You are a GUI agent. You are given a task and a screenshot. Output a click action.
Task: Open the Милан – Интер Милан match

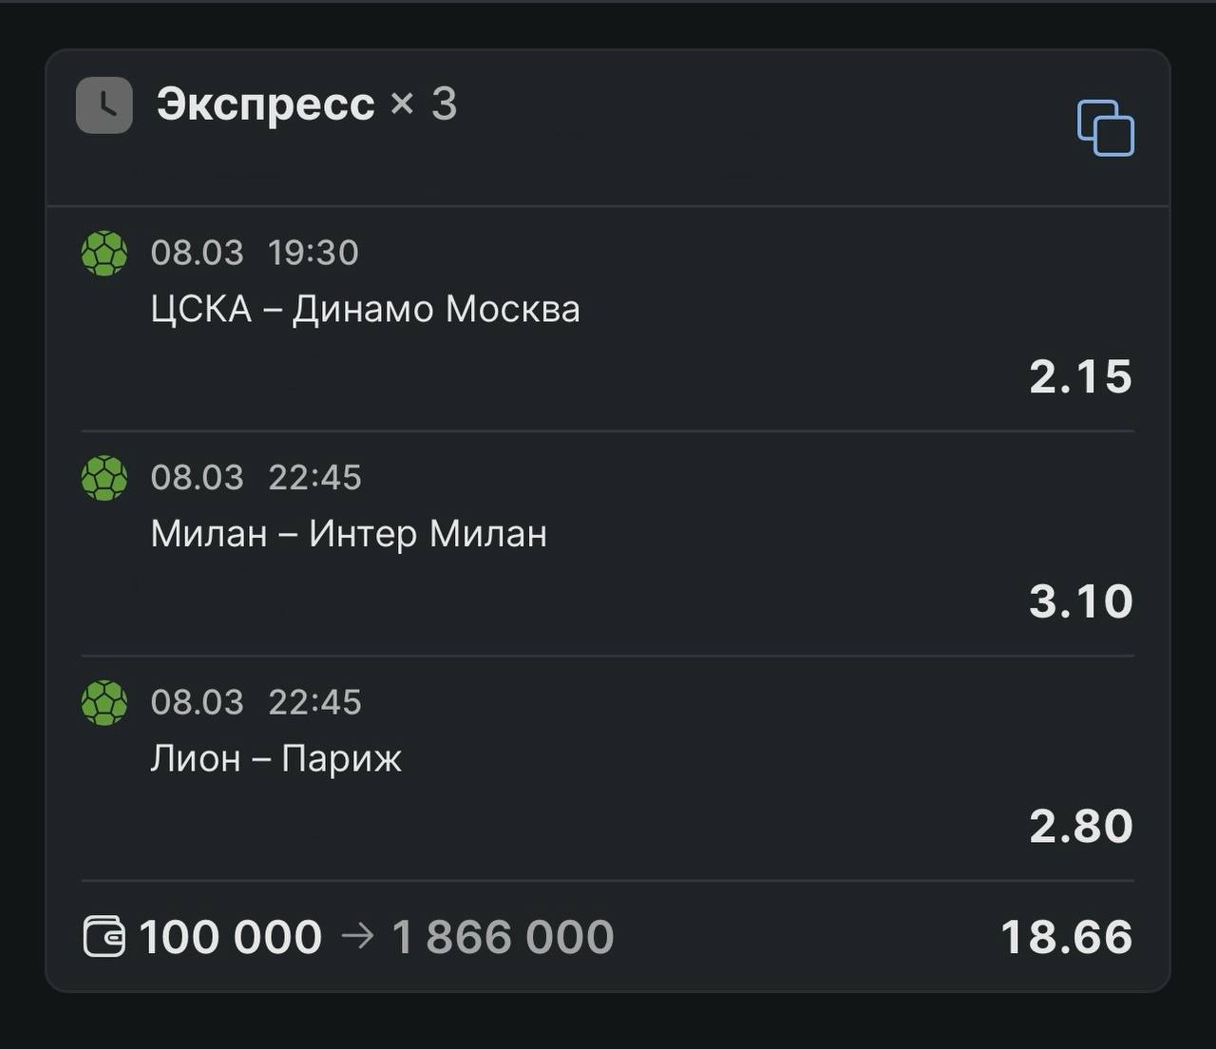[x=349, y=534]
